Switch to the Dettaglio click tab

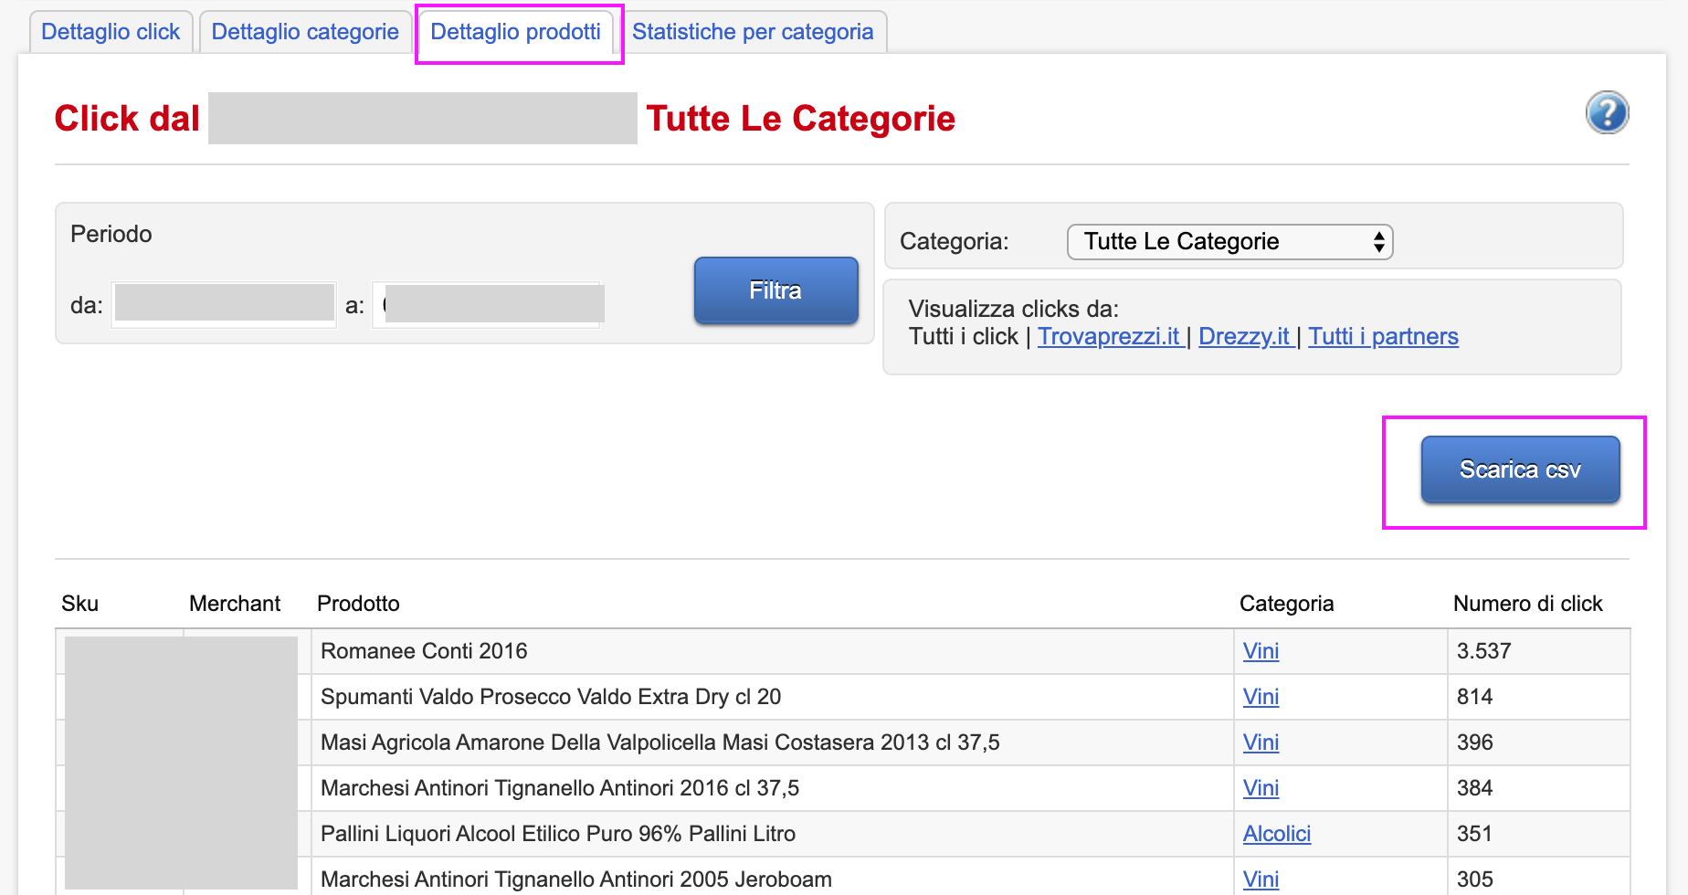111,32
